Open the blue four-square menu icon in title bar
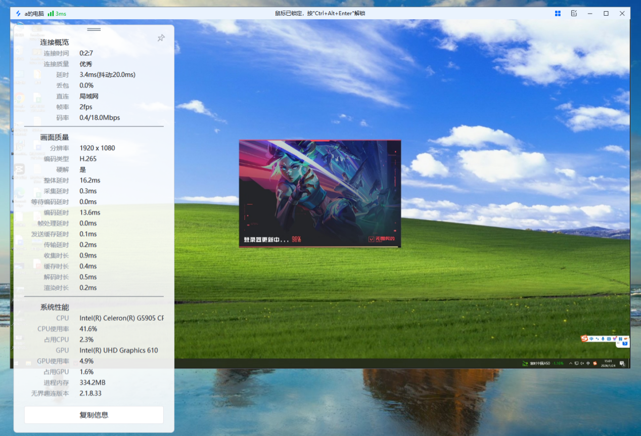Viewport: 641px width, 436px height. [x=558, y=14]
